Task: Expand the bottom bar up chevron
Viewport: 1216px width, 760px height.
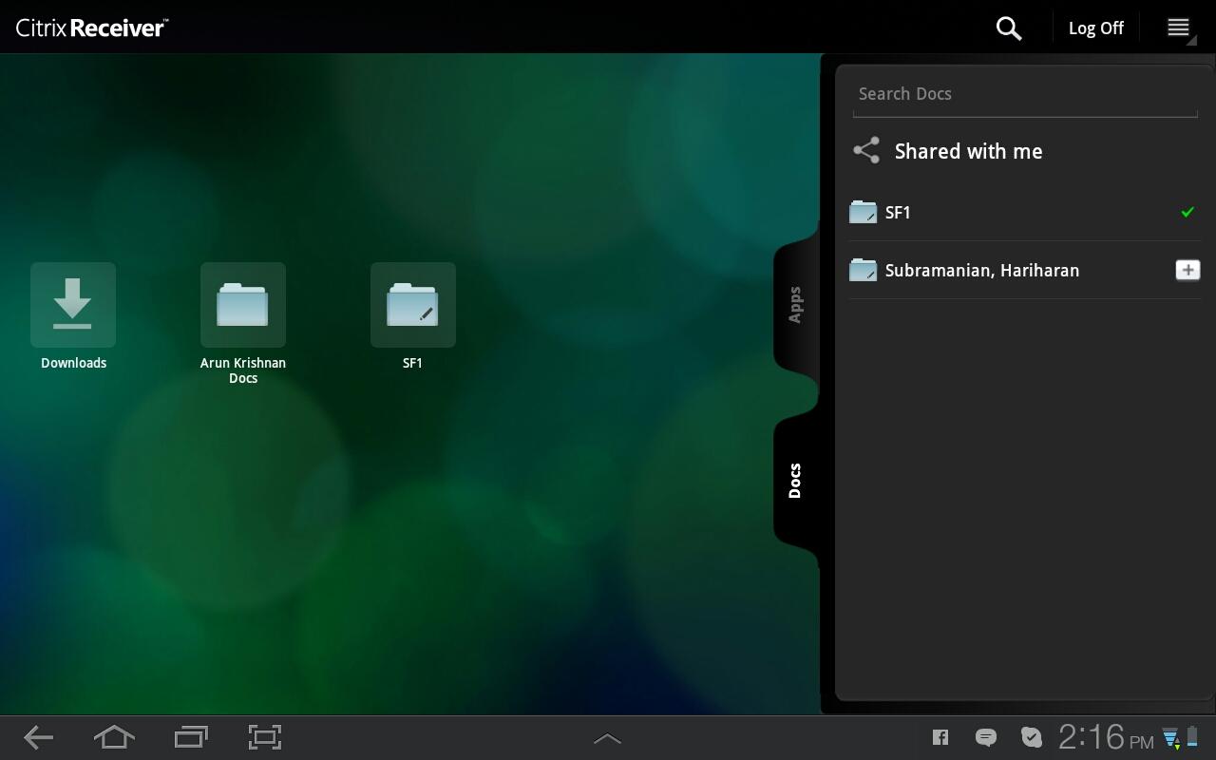Action: coord(607,738)
